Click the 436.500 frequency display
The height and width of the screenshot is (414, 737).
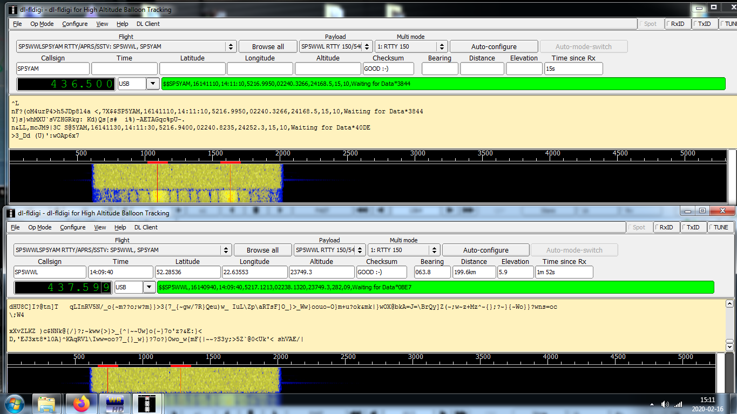[x=66, y=84]
